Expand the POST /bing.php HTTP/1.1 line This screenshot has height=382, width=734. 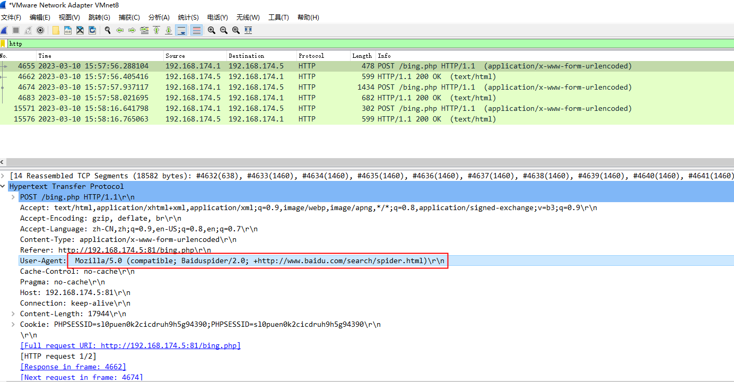[x=14, y=197]
